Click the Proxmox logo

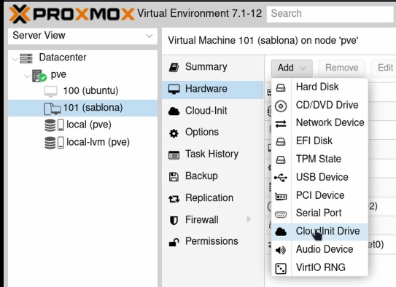pos(72,14)
